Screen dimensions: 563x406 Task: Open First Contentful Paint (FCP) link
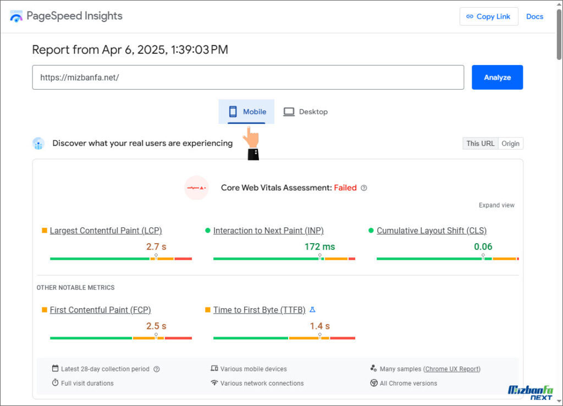click(x=101, y=310)
